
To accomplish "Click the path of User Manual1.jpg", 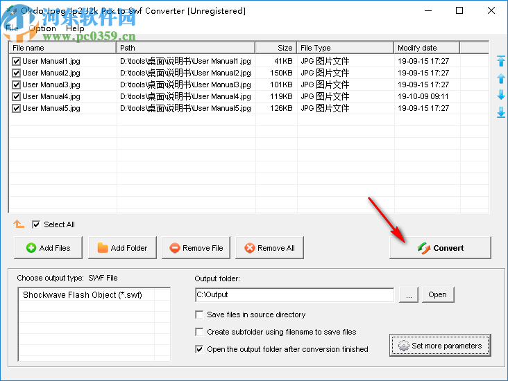I will [185, 61].
